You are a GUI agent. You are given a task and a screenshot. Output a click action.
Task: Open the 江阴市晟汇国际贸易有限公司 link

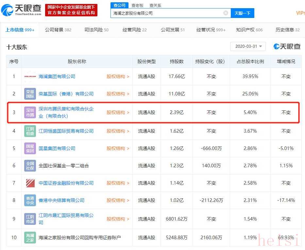(66, 219)
